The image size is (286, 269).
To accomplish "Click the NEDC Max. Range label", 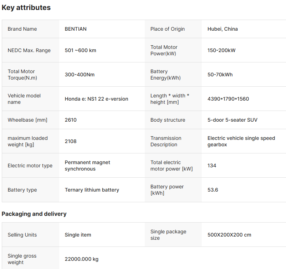I will pyautogui.click(x=29, y=50).
